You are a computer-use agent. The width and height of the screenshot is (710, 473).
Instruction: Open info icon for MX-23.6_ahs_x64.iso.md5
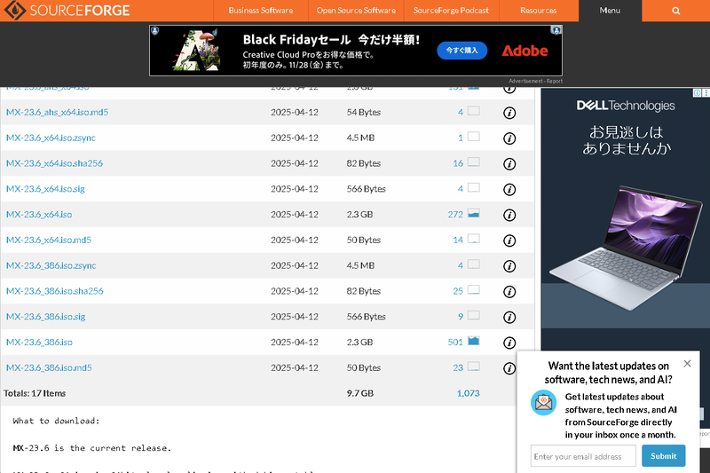pos(509,113)
